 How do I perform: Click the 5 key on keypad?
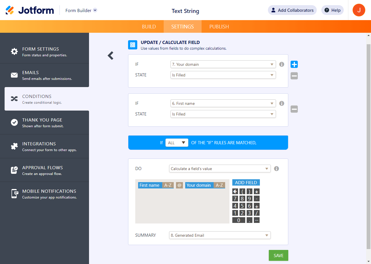point(242,206)
